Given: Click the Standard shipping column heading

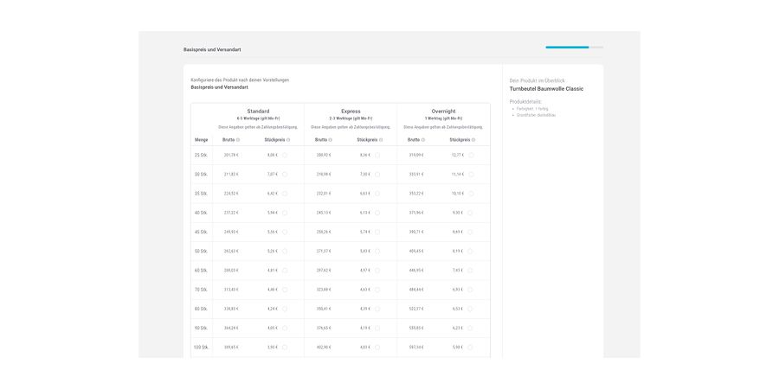Looking at the screenshot, I should [258, 112].
